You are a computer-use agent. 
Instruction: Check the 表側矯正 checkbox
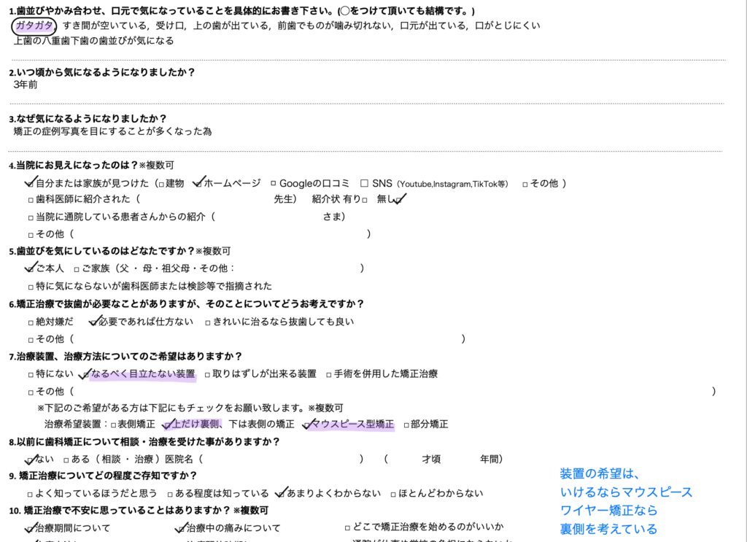[x=113, y=425]
